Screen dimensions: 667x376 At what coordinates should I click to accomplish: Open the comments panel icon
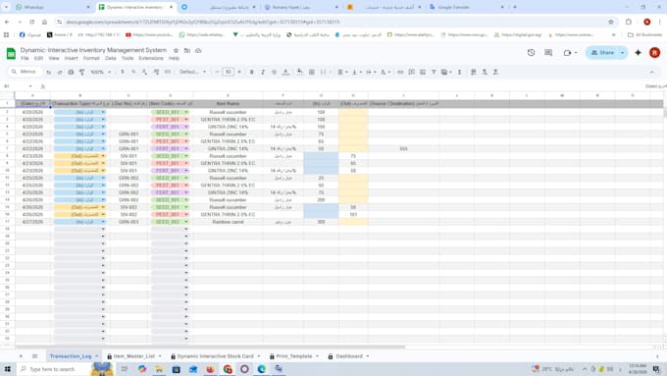click(x=548, y=53)
